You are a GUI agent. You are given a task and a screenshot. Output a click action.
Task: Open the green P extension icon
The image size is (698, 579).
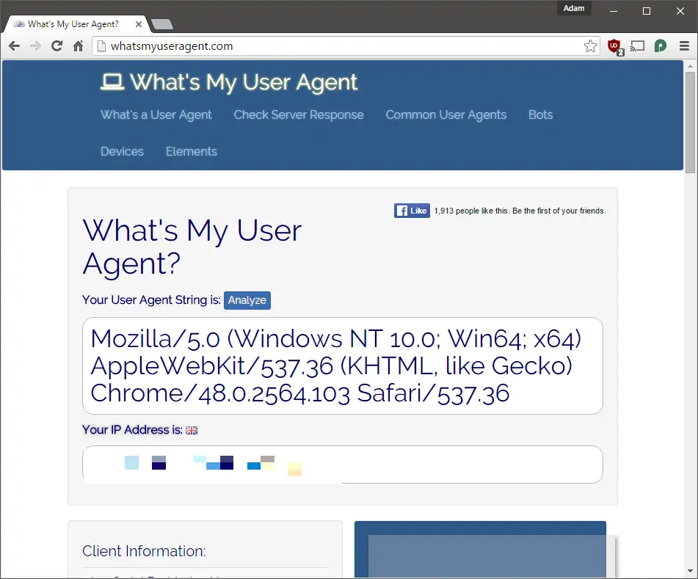point(661,45)
